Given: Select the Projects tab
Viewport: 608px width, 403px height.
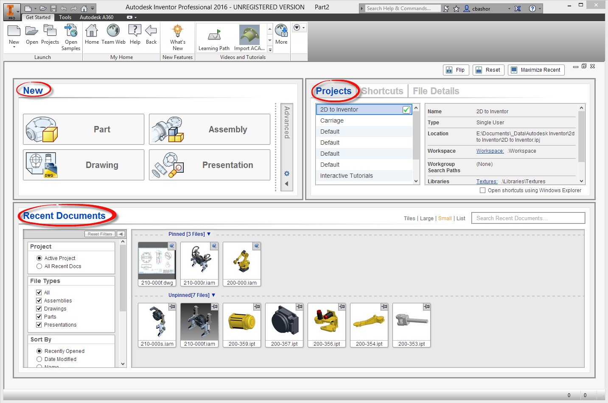Looking at the screenshot, I should [x=334, y=91].
